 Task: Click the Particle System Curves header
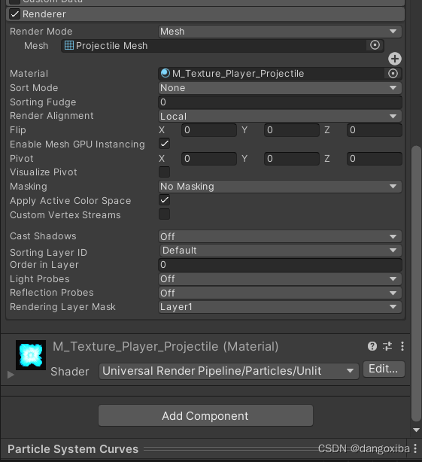point(73,449)
